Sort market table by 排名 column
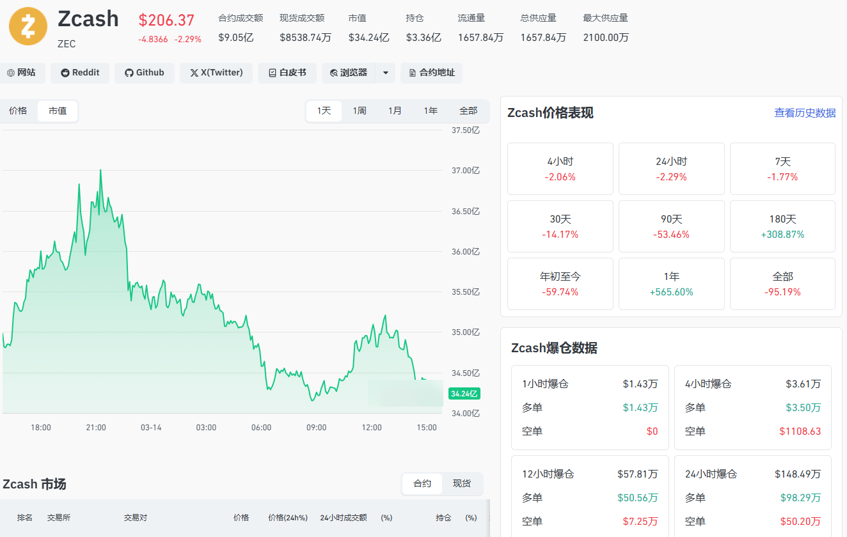The height and width of the screenshot is (537, 847). click(25, 518)
